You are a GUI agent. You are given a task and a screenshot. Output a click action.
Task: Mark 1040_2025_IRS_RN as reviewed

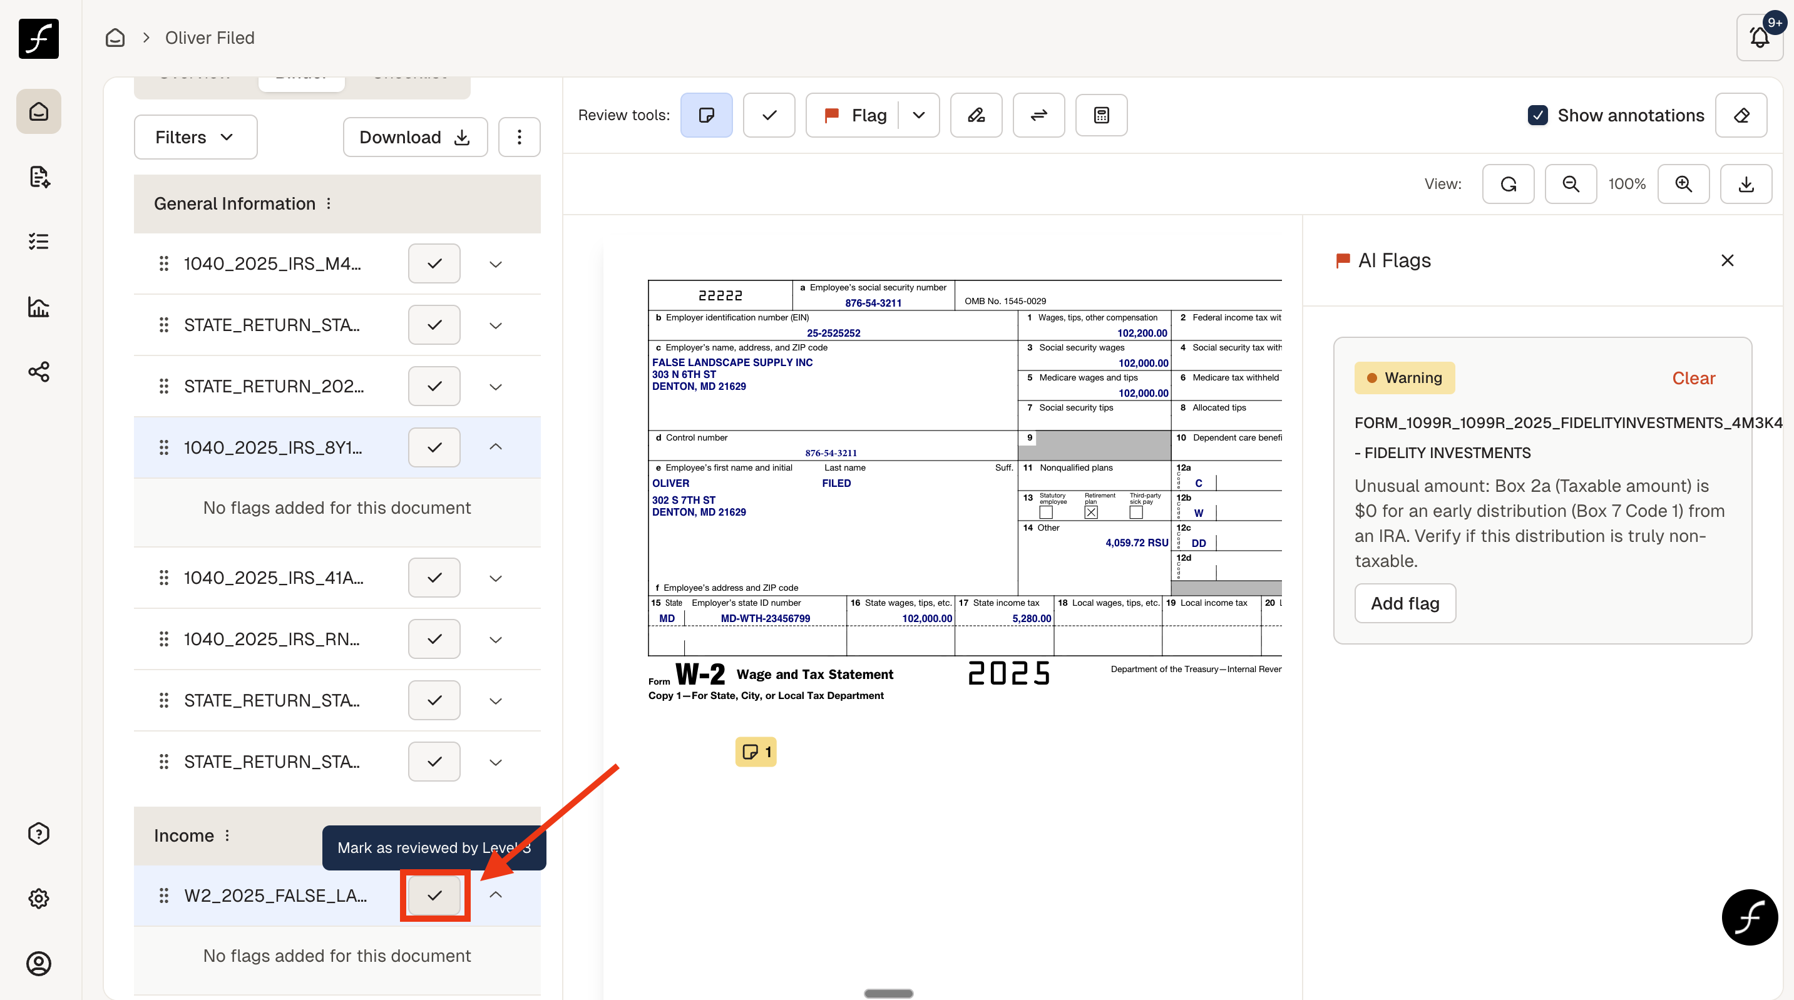[x=434, y=638]
